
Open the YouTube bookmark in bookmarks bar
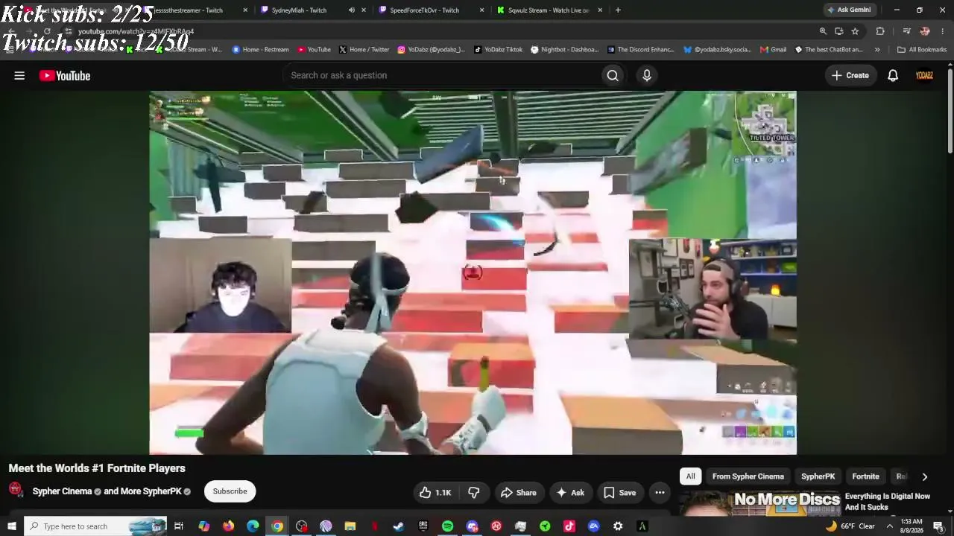pyautogui.click(x=314, y=50)
